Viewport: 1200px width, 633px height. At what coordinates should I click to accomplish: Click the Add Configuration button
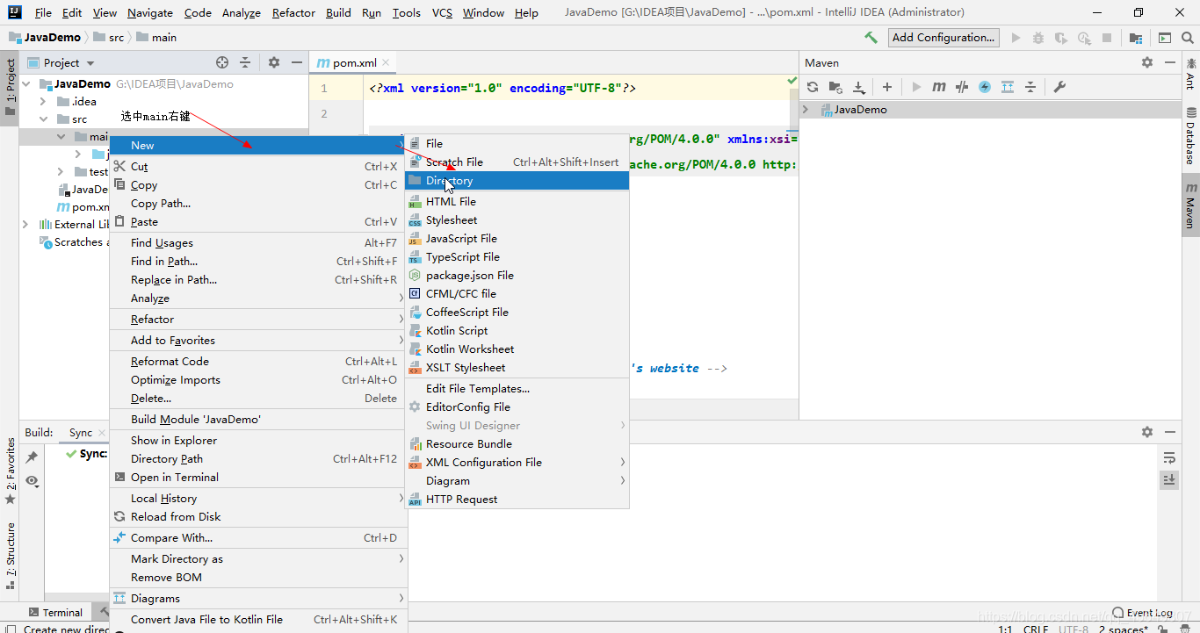pyautogui.click(x=943, y=37)
